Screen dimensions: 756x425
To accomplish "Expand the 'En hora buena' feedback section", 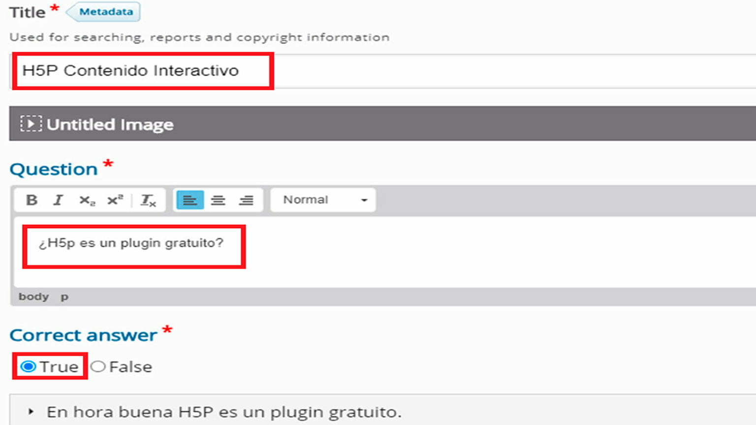I will coord(382,412).
